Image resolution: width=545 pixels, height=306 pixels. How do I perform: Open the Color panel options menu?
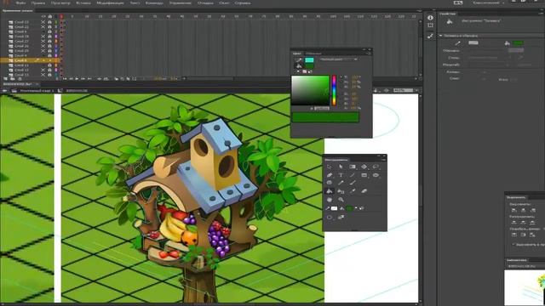pos(369,54)
